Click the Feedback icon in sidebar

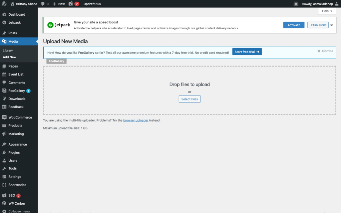[4, 107]
